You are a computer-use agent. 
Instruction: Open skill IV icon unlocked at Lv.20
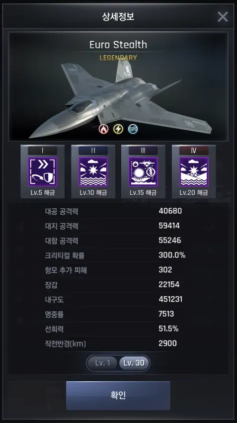pyautogui.click(x=194, y=172)
